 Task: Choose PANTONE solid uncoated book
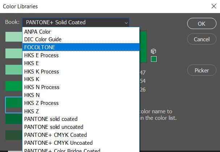[54, 127]
